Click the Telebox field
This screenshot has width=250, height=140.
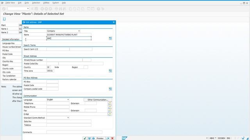tap(69, 125)
